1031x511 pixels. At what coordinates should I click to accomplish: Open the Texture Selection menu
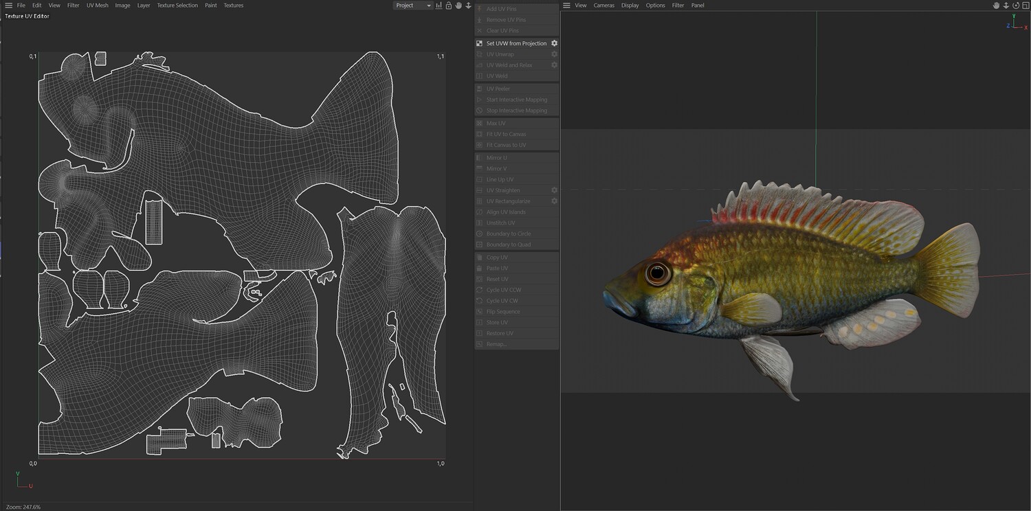(x=177, y=5)
